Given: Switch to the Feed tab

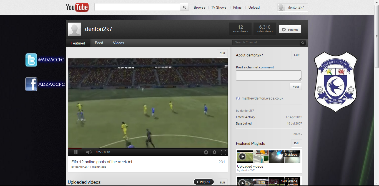Looking at the screenshot, I should (99, 43).
